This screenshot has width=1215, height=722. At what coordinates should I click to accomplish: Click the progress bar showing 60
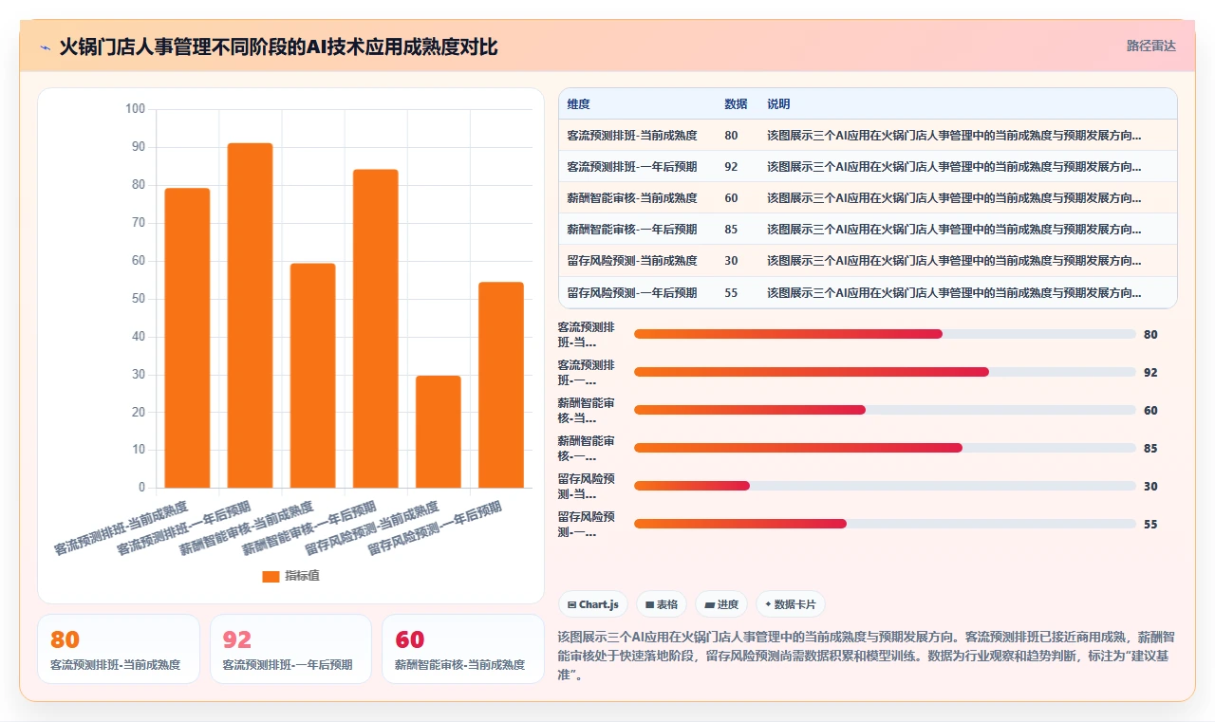885,410
